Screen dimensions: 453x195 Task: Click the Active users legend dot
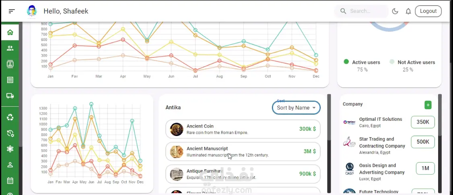(x=346, y=62)
